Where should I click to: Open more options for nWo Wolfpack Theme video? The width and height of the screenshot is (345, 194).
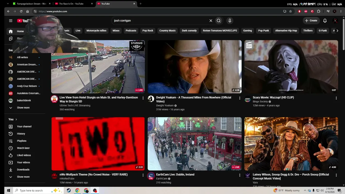coord(143,175)
